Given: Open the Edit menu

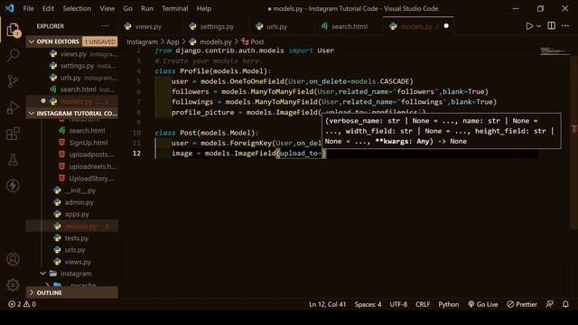Looking at the screenshot, I should coord(48,8).
